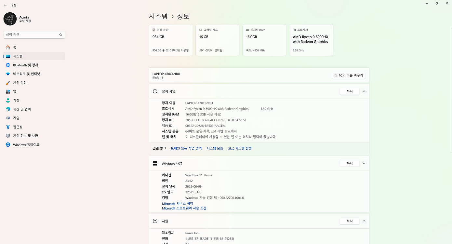452x244 pixels.
Task: Select 시간 및 언어 menu item
Action: pyautogui.click(x=34, y=109)
